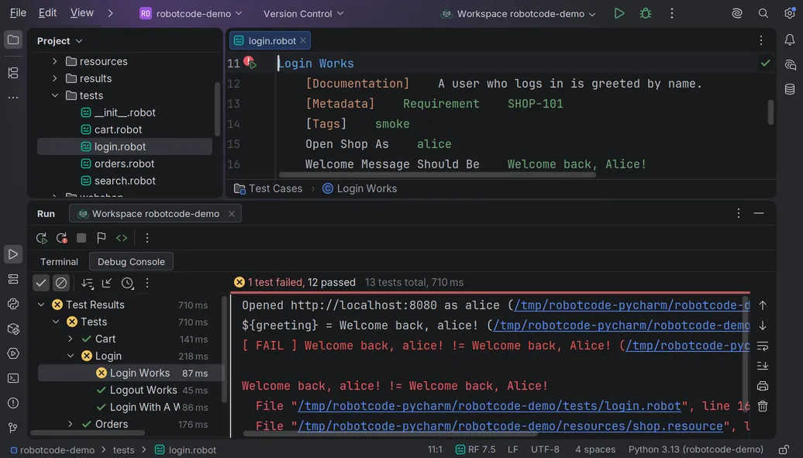The height and width of the screenshot is (458, 803).
Task: Open the Terminal tool window icon in sidebar
Action: 13,379
